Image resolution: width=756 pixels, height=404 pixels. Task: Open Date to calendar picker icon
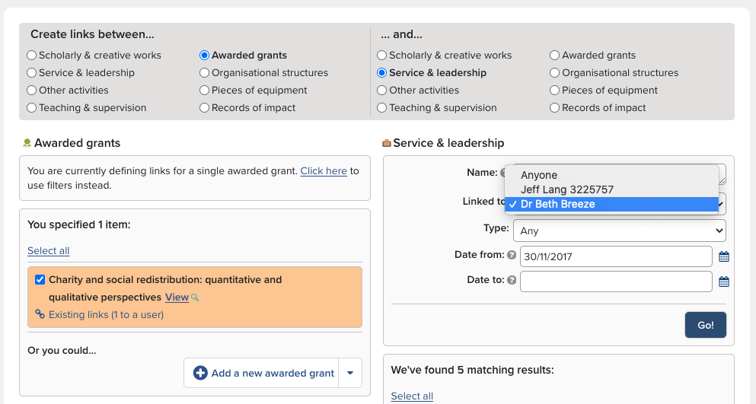(x=724, y=282)
